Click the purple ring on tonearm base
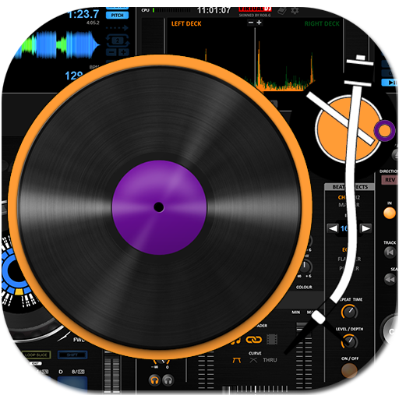The width and height of the screenshot is (399, 399). pyautogui.click(x=385, y=131)
